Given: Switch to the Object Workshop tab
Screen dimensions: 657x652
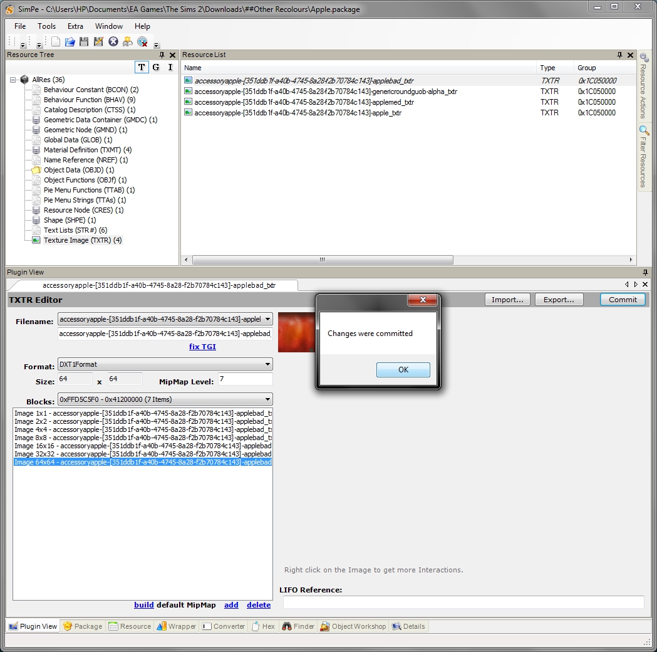Looking at the screenshot, I should pos(353,626).
